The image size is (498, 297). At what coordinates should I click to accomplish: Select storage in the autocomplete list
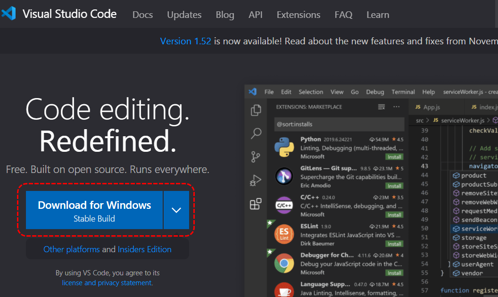point(474,238)
